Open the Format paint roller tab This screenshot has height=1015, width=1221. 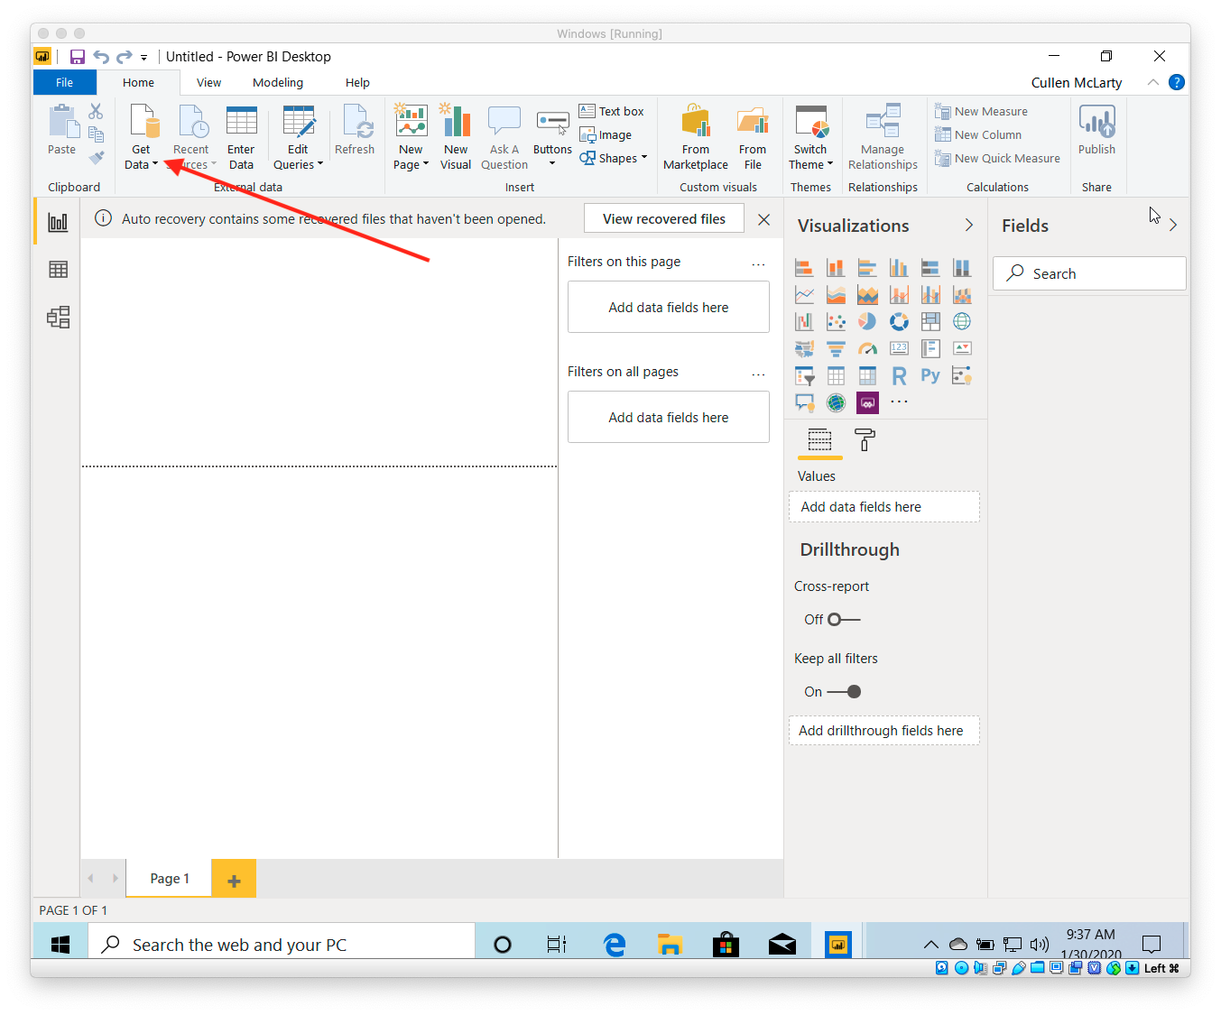(865, 439)
